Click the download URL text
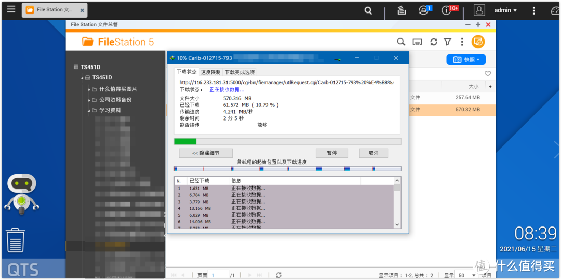This screenshot has width=561, height=280. pos(286,82)
